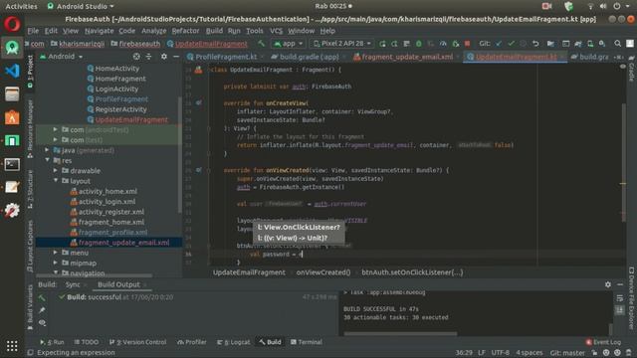
Task: Toggle the Project tool window tab
Action: 30,72
